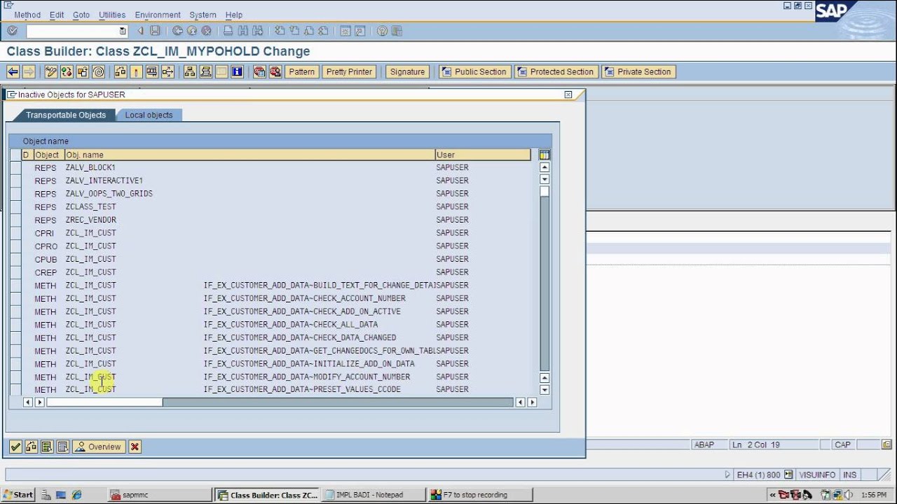Select the row checkbox for ZALV_BLOCK1

pos(15,168)
